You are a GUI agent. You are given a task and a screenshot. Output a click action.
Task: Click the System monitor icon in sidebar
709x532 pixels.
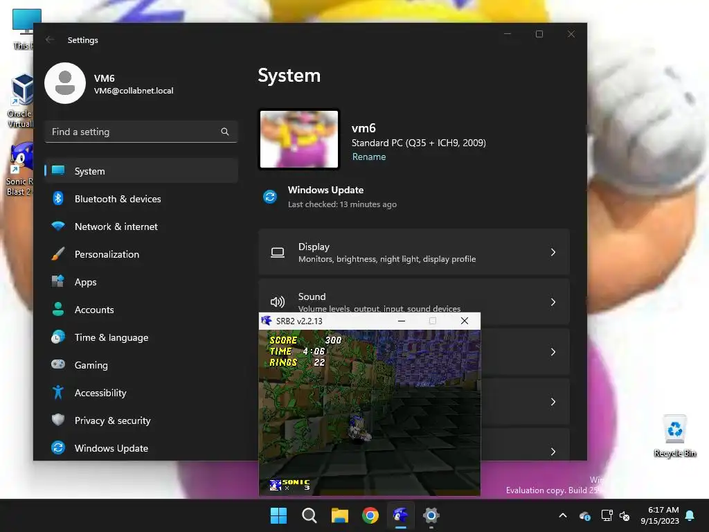tap(58, 170)
